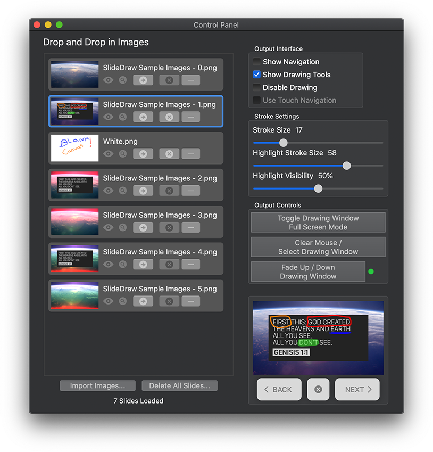The height and width of the screenshot is (452, 433).
Task: Click the eye icon for SlideDraw Sample Images - 0.png
Action: (x=109, y=80)
